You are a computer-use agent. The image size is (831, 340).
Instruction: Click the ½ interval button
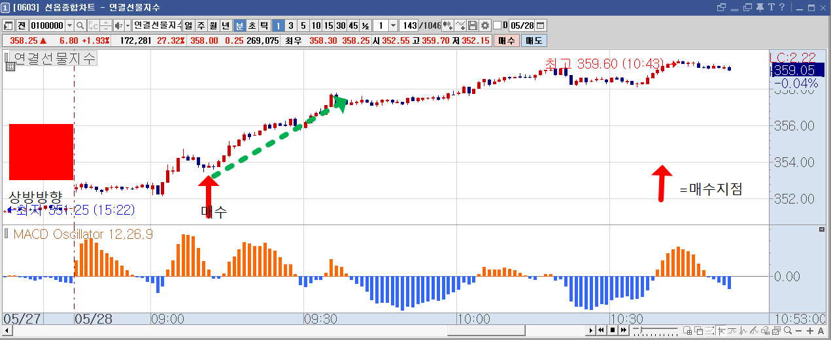click(365, 25)
